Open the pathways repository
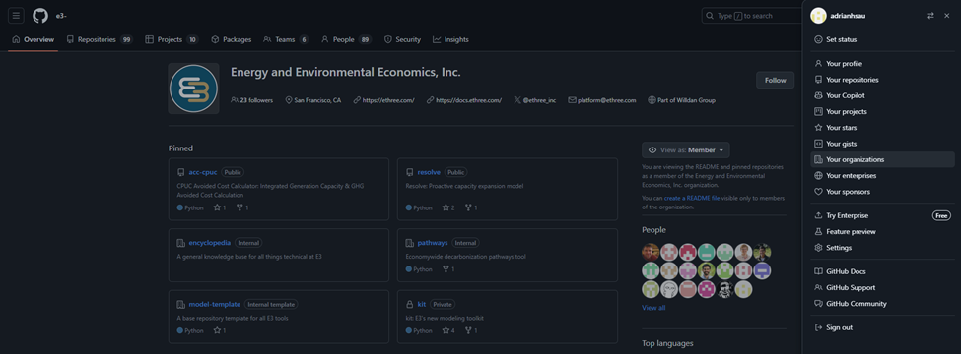The height and width of the screenshot is (354, 961). (x=433, y=243)
